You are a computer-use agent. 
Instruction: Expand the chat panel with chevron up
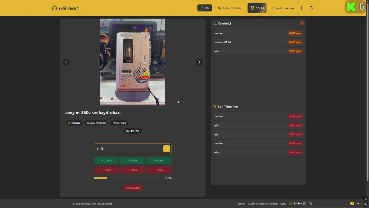[x=358, y=203]
